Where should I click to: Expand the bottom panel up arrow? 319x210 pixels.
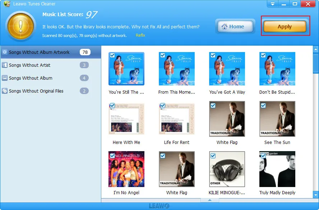(x=210, y=200)
